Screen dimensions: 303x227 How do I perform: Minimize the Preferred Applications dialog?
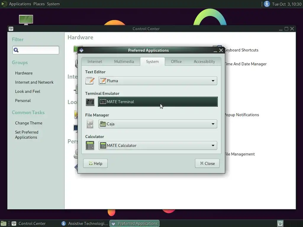(215, 51)
